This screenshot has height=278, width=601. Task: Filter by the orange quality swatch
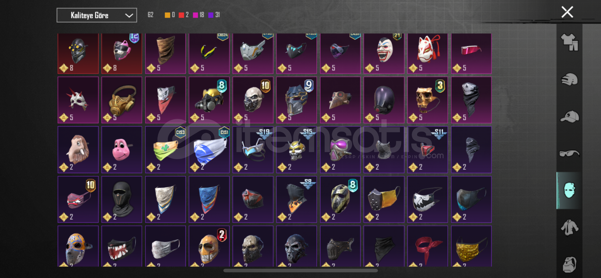(x=167, y=15)
